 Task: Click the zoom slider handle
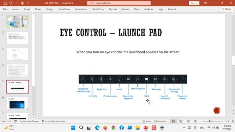coord(210,121)
